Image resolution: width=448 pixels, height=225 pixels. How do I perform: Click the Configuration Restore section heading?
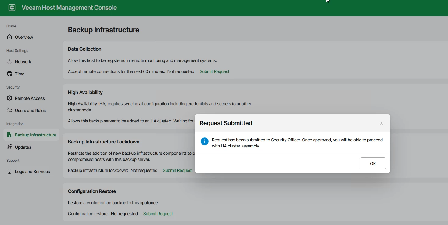coord(92,191)
